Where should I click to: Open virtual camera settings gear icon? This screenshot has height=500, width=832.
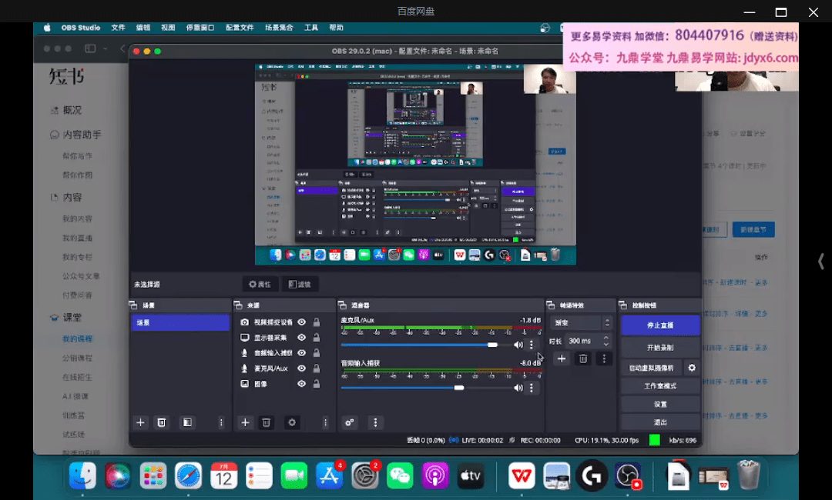click(x=691, y=368)
